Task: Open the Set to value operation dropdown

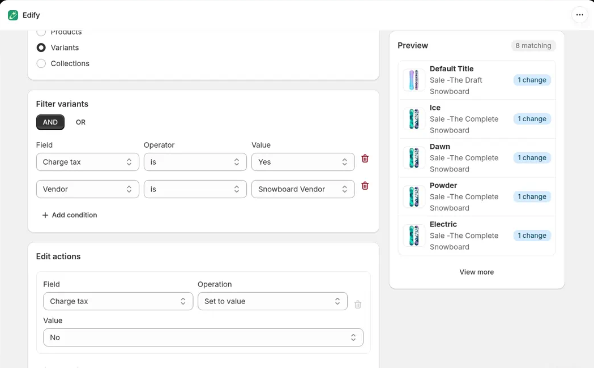Action: coord(272,301)
